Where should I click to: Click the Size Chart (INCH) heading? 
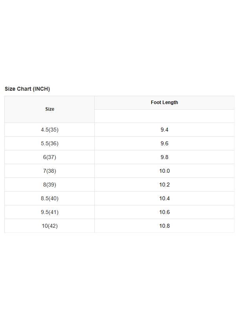(x=27, y=89)
